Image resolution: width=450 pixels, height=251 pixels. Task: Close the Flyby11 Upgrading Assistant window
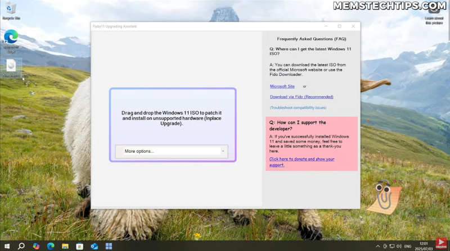353,26
